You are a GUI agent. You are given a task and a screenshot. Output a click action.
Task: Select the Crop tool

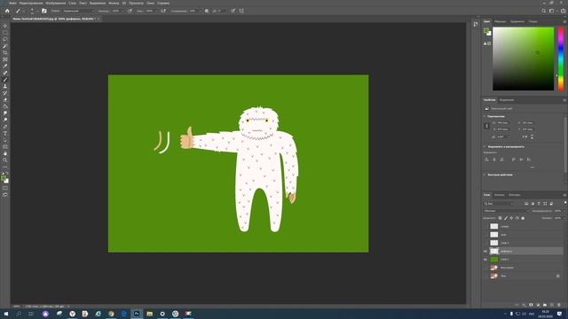coord(5,53)
